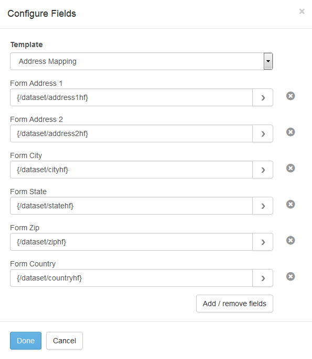312x359 pixels.
Task: Expand the chevron for Form Address 2
Action: (263, 133)
